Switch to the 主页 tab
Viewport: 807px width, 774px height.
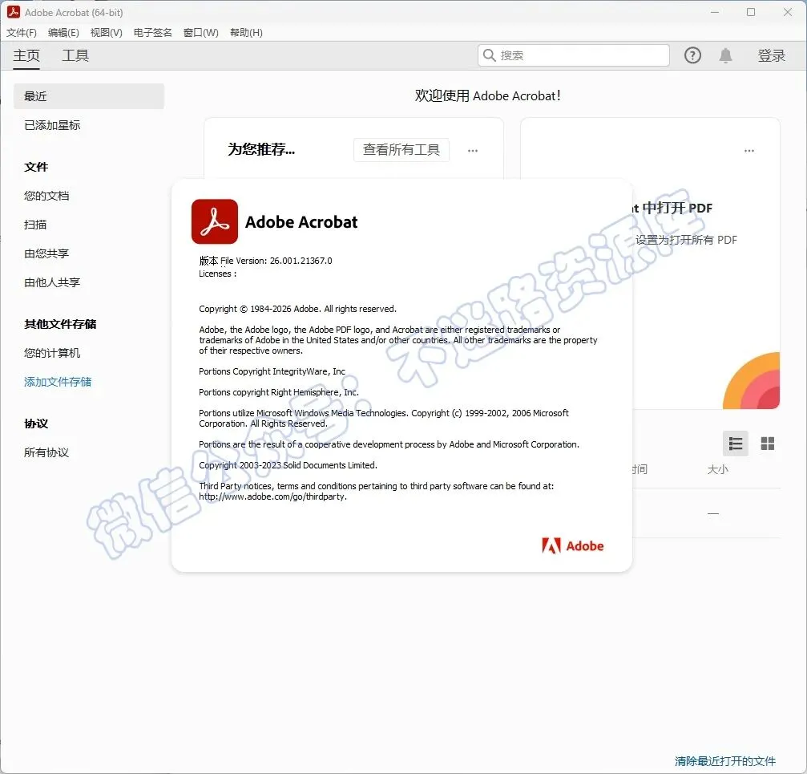[26, 55]
